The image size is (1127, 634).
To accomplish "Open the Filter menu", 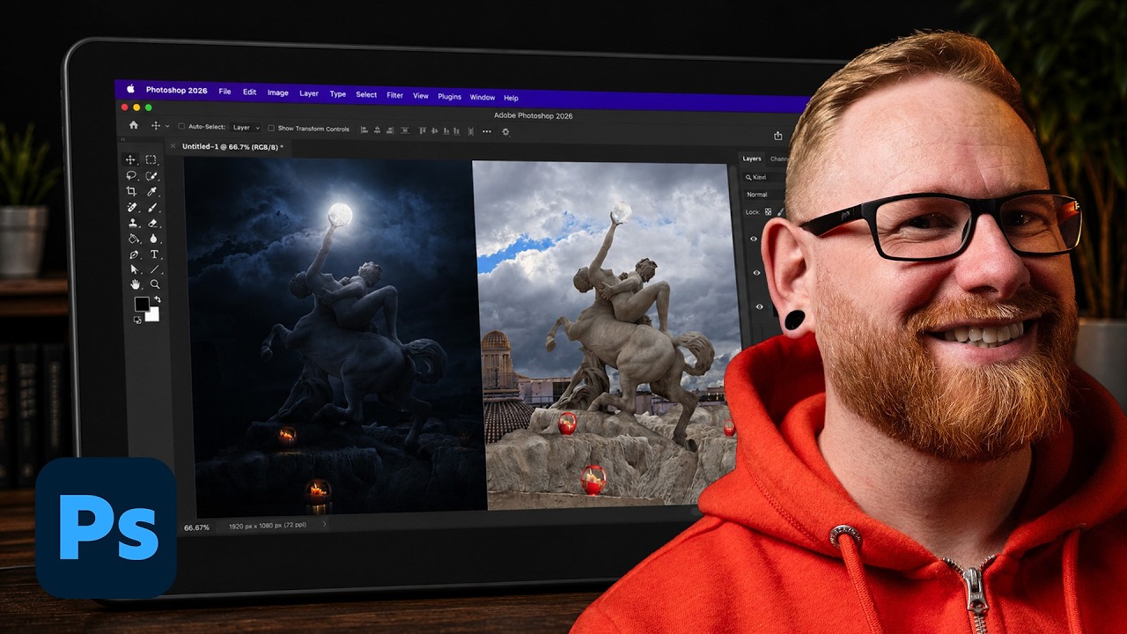I will pos(394,95).
